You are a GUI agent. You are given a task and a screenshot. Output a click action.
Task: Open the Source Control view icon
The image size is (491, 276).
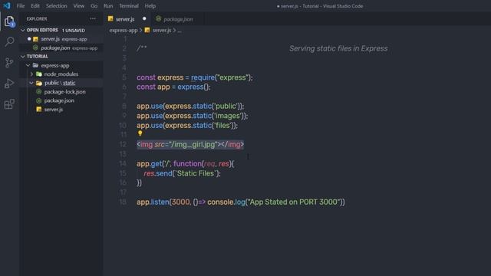9,63
